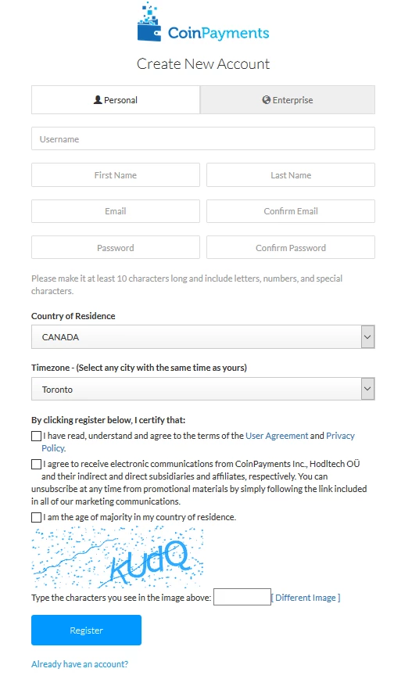Enable the age of majority checkbox
The height and width of the screenshot is (679, 394).
37,518
